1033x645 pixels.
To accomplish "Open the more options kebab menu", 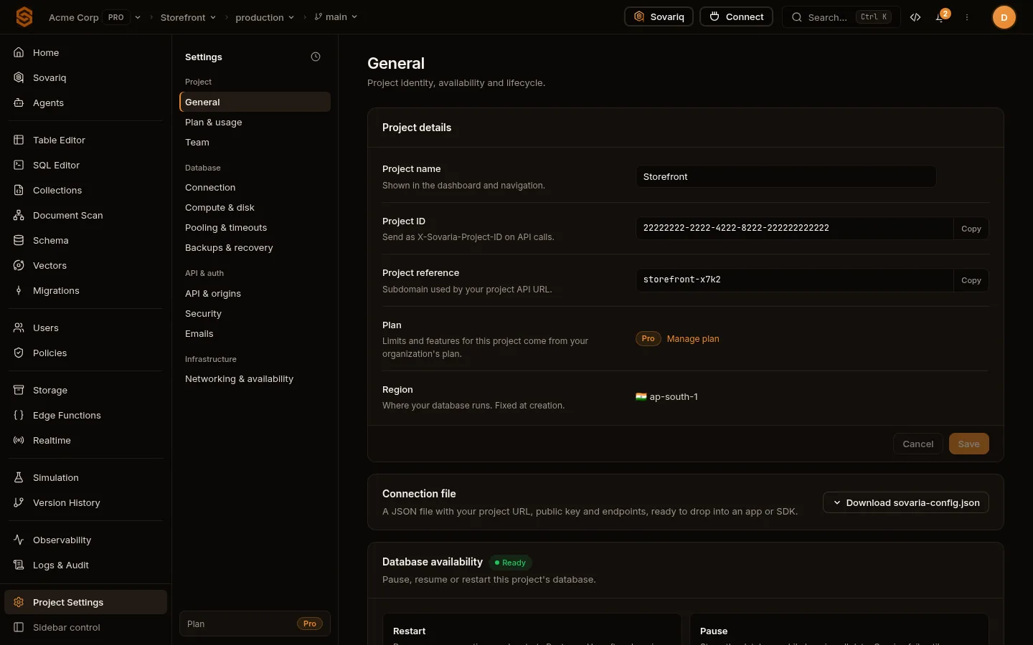I will (x=967, y=17).
